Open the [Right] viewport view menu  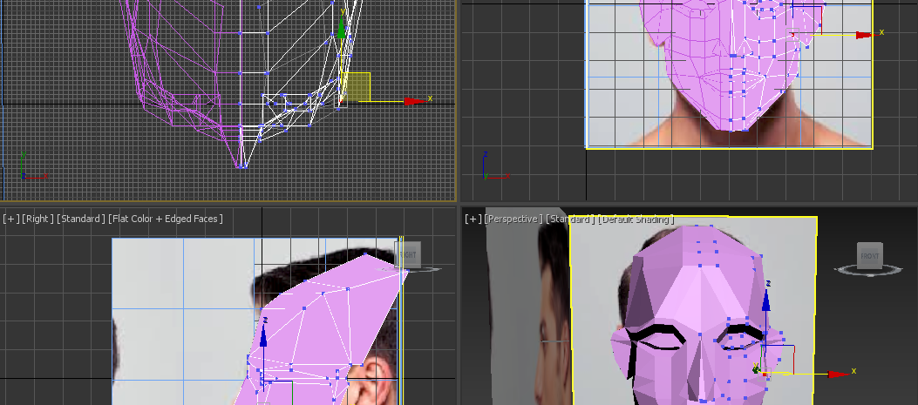tap(37, 219)
